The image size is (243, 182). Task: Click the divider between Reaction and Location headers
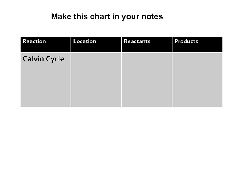[71, 44]
